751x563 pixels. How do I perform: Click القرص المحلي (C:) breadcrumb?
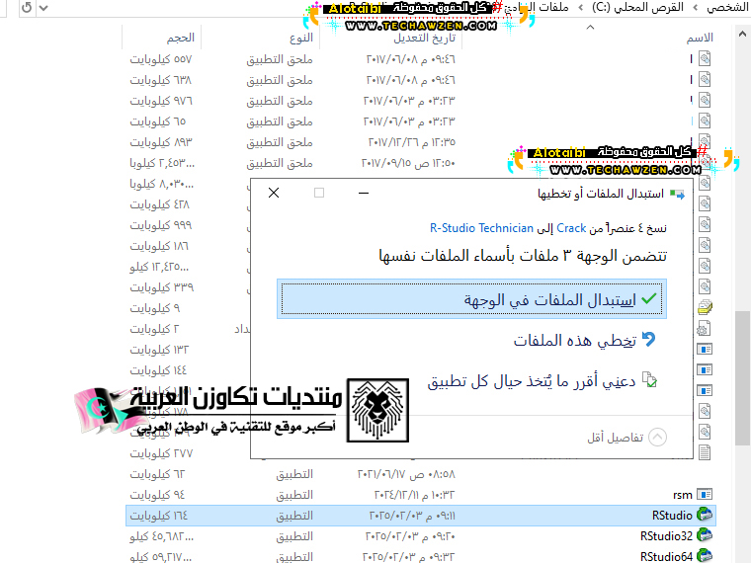pyautogui.click(x=638, y=7)
